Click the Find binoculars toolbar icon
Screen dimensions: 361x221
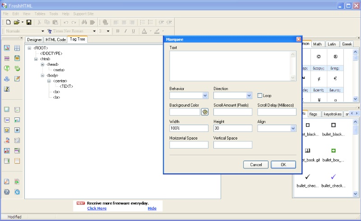coord(84,22)
